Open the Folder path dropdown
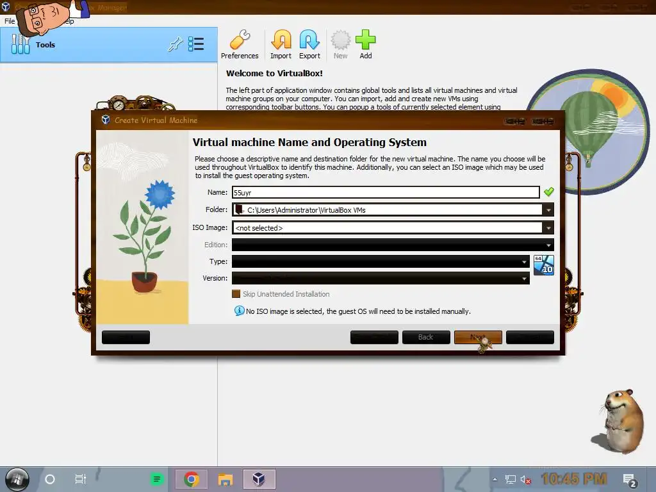The width and height of the screenshot is (656, 492). (x=548, y=210)
